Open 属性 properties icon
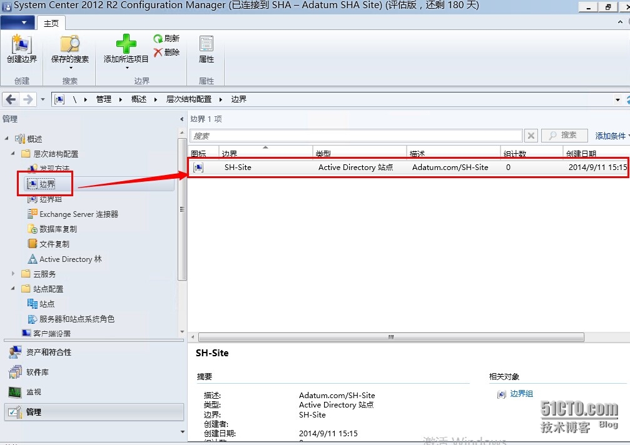Viewport: 630px width, 445px height. tap(206, 44)
